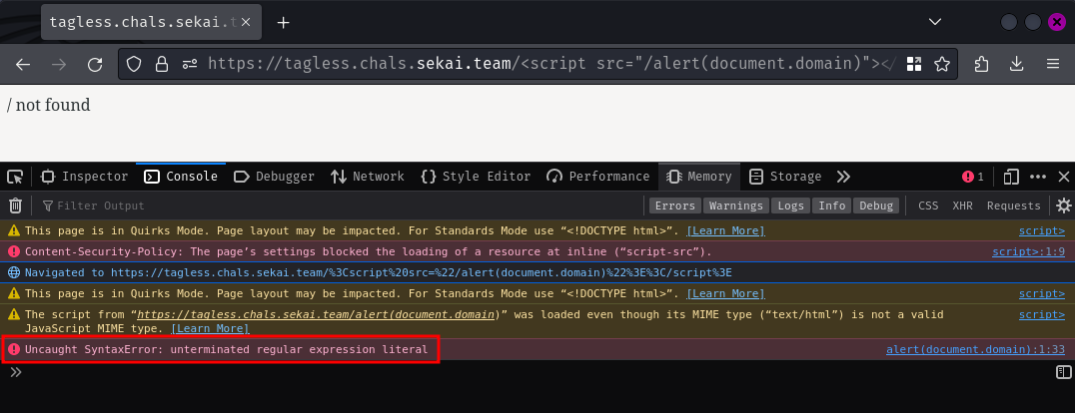The width and height of the screenshot is (1075, 413).
Task: Toggle the Logs filter
Action: (790, 206)
